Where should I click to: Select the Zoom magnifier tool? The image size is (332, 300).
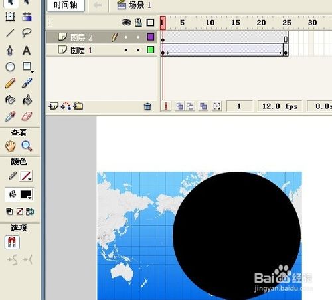click(27, 146)
